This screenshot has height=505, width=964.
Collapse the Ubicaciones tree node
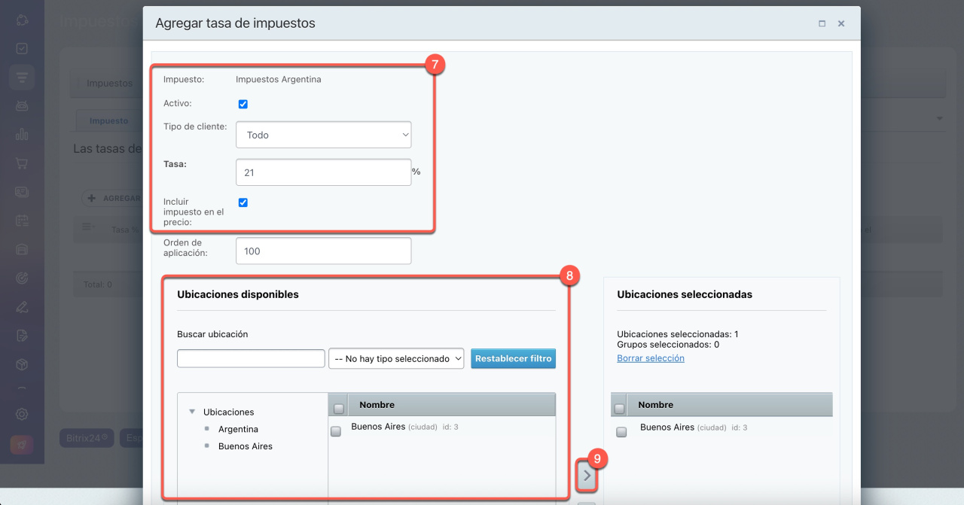192,412
